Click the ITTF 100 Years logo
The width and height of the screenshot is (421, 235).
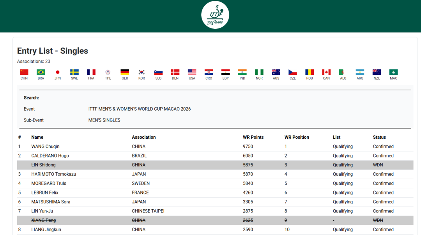(x=215, y=15)
